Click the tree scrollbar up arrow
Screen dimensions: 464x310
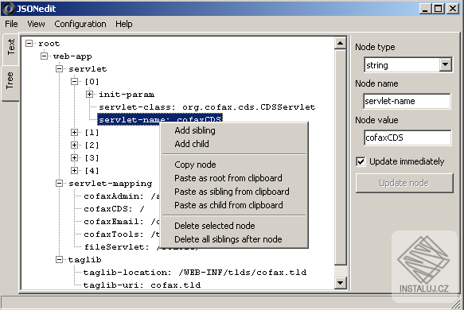click(341, 44)
